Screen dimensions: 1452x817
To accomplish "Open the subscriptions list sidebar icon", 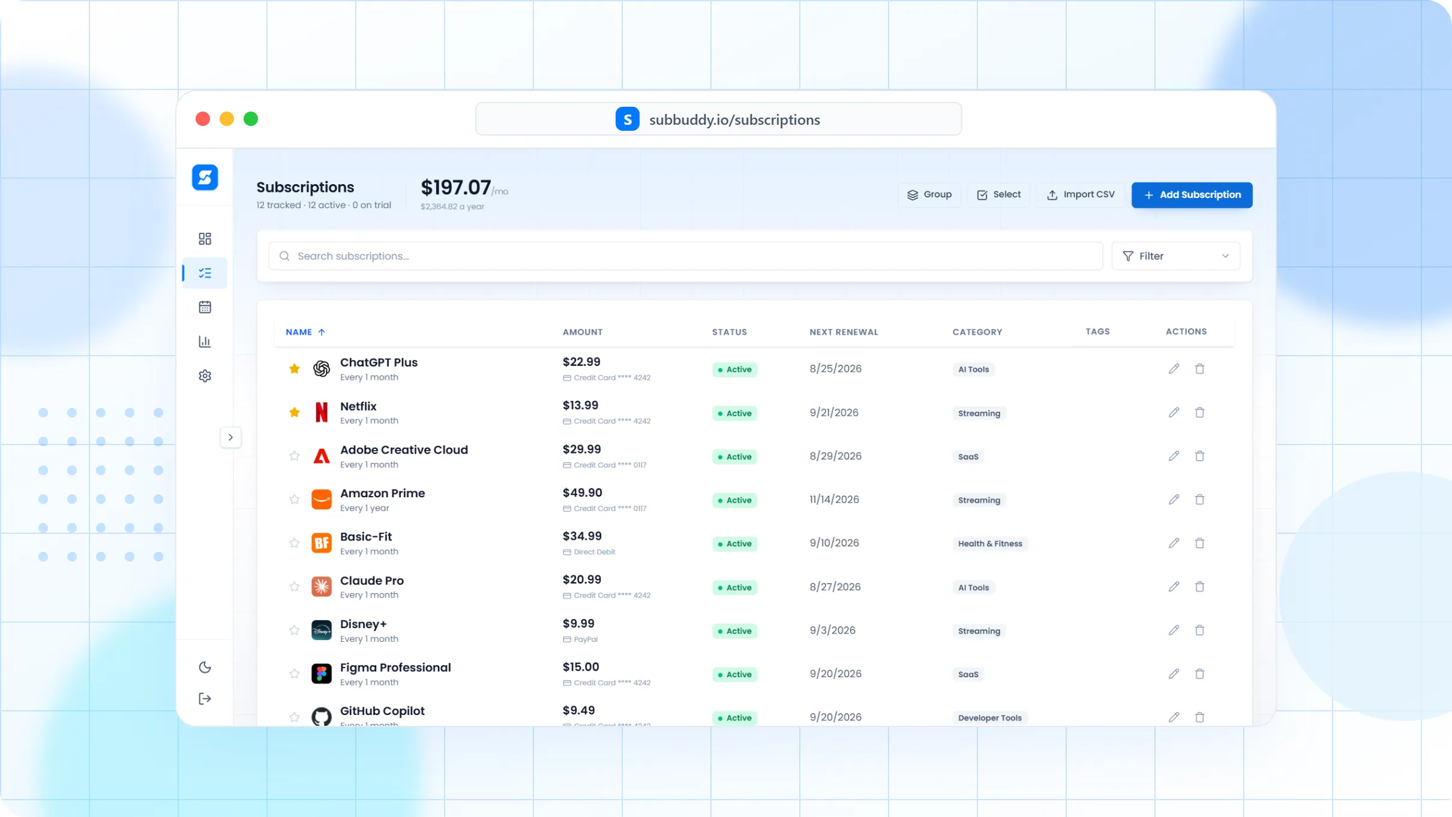I will 205,273.
